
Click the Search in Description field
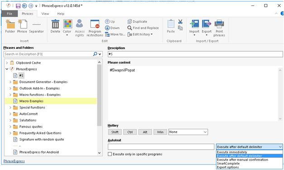48,54
